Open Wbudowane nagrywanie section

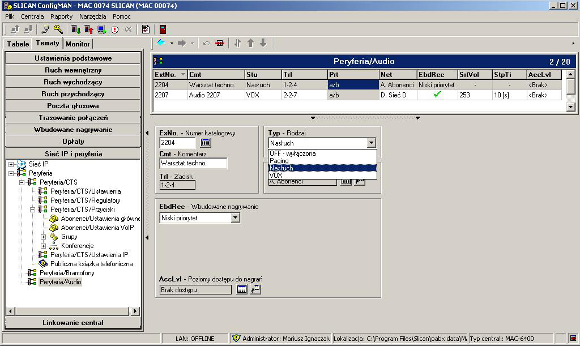73,129
